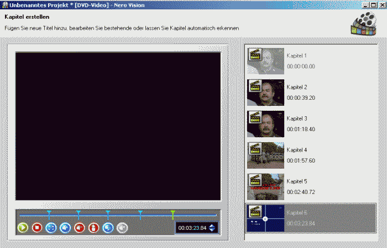The height and width of the screenshot is (248, 387).
Task: Click the Nero Vision film reel logo
Action: tap(364, 23)
